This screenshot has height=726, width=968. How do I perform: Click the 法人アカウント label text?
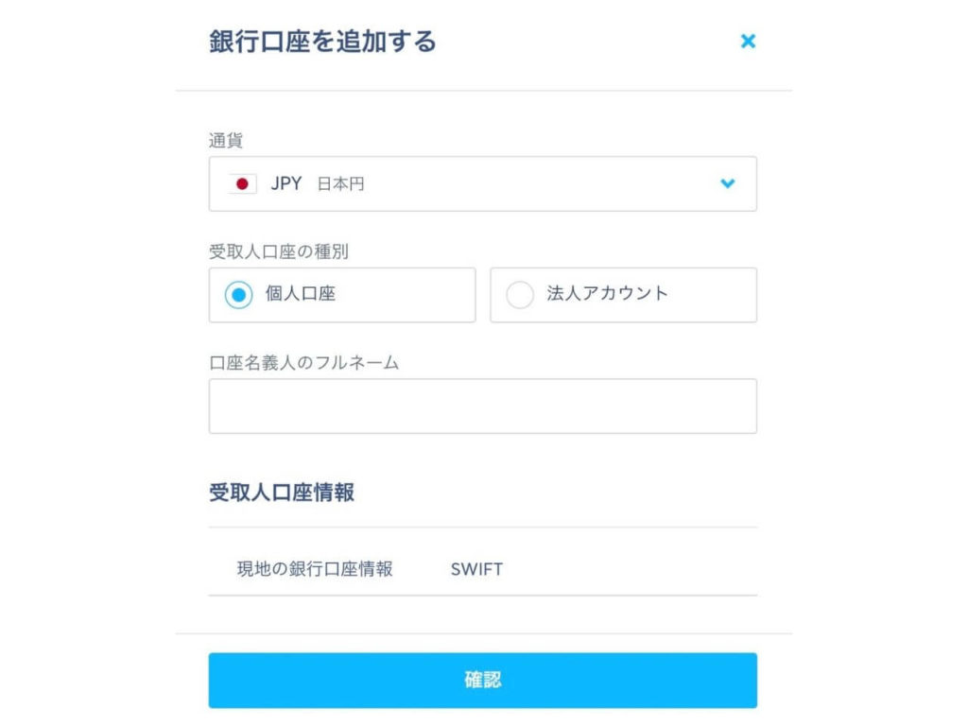coord(607,294)
